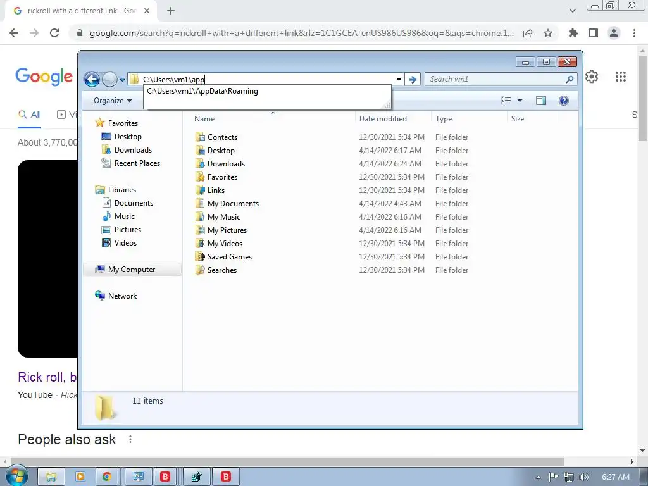Click the Explorer Back arrow button

92,79
